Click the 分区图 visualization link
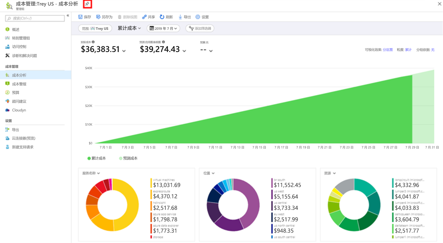 pyautogui.click(x=388, y=50)
